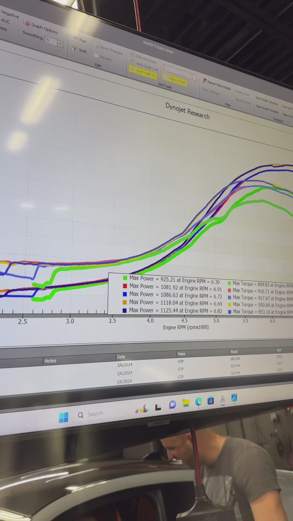Select the Trim tool
Viewport: 293px width, 521px height.
79,39
